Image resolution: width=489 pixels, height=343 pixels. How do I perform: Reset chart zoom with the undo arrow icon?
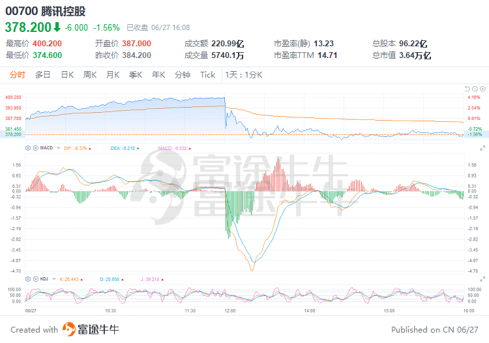467,89
